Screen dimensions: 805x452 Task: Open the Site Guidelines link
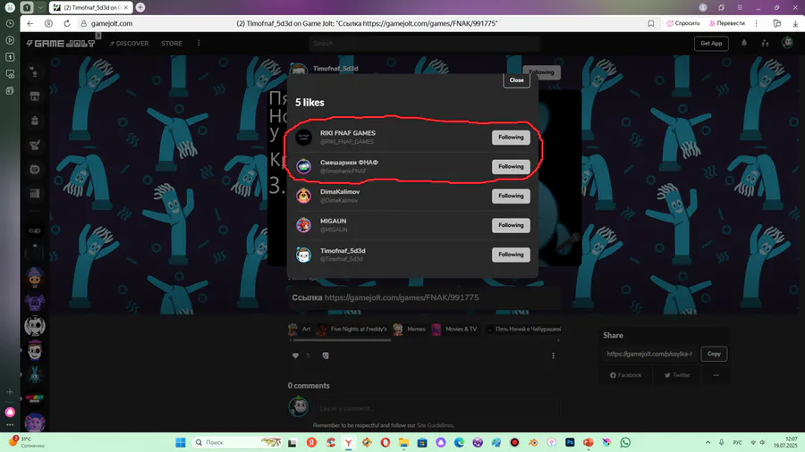point(435,425)
